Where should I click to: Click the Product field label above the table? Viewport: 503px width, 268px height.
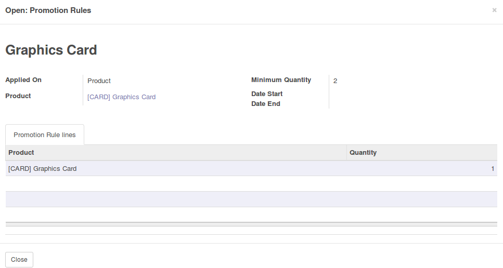click(18, 96)
